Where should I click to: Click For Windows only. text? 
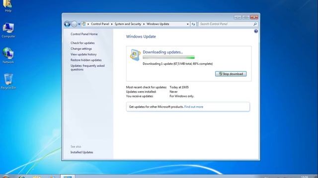pyautogui.click(x=182, y=96)
